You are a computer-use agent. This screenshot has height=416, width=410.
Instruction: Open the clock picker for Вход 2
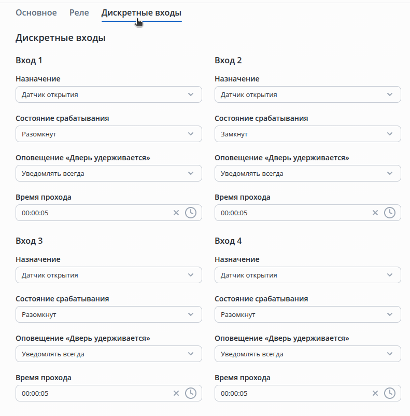click(390, 213)
